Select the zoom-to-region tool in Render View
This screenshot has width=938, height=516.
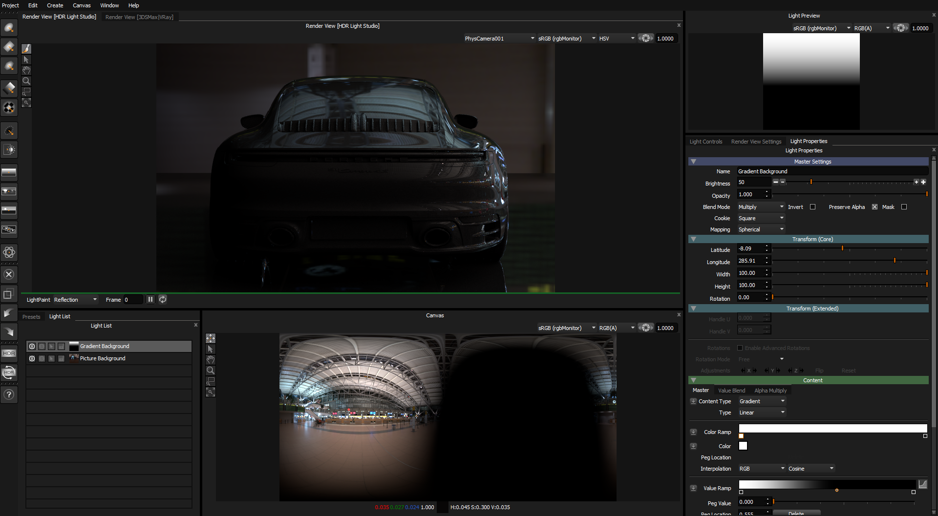[x=26, y=92]
